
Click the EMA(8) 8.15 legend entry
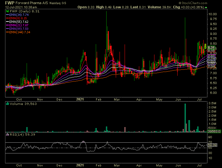click(16, 18)
